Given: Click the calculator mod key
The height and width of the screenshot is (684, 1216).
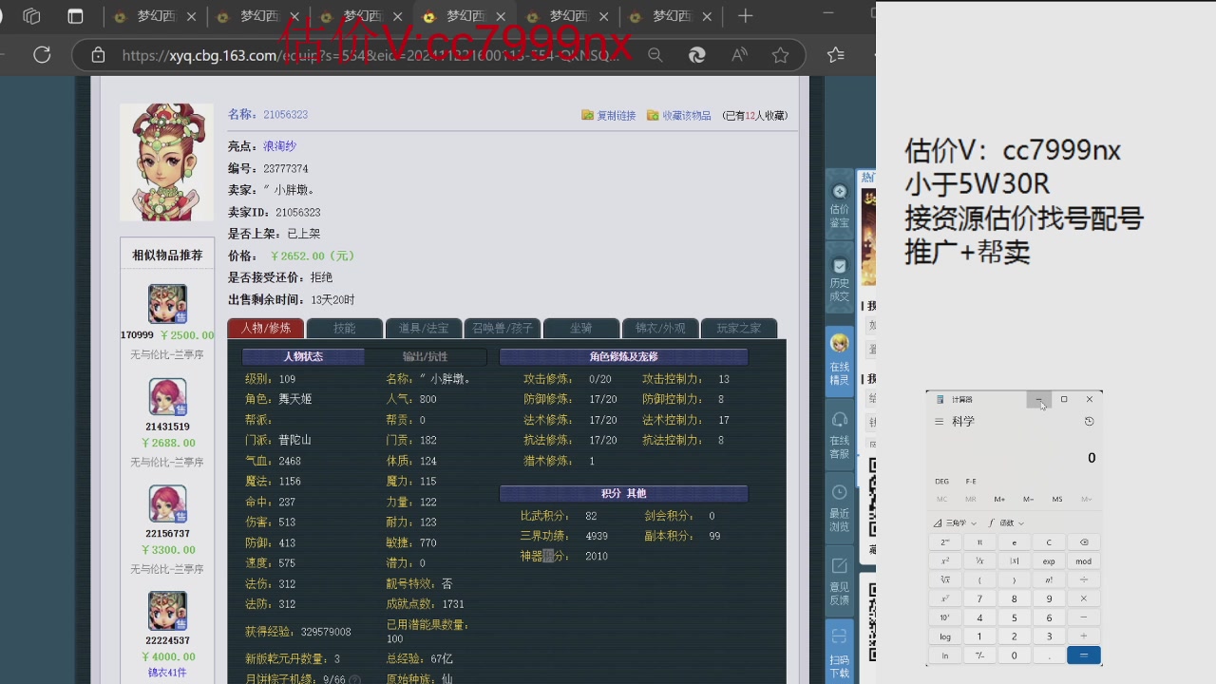Looking at the screenshot, I should point(1084,560).
